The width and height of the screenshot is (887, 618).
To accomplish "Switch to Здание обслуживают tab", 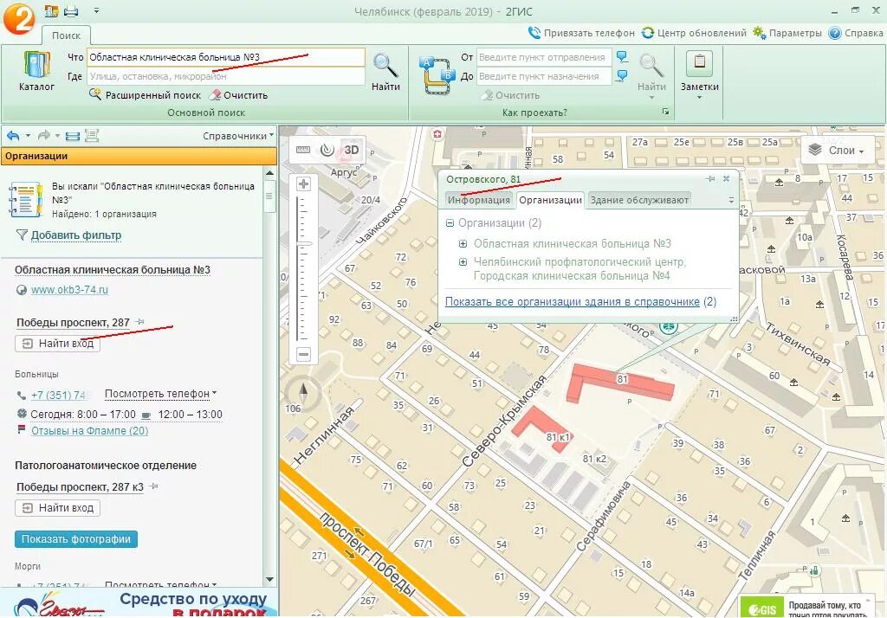I will tap(639, 200).
